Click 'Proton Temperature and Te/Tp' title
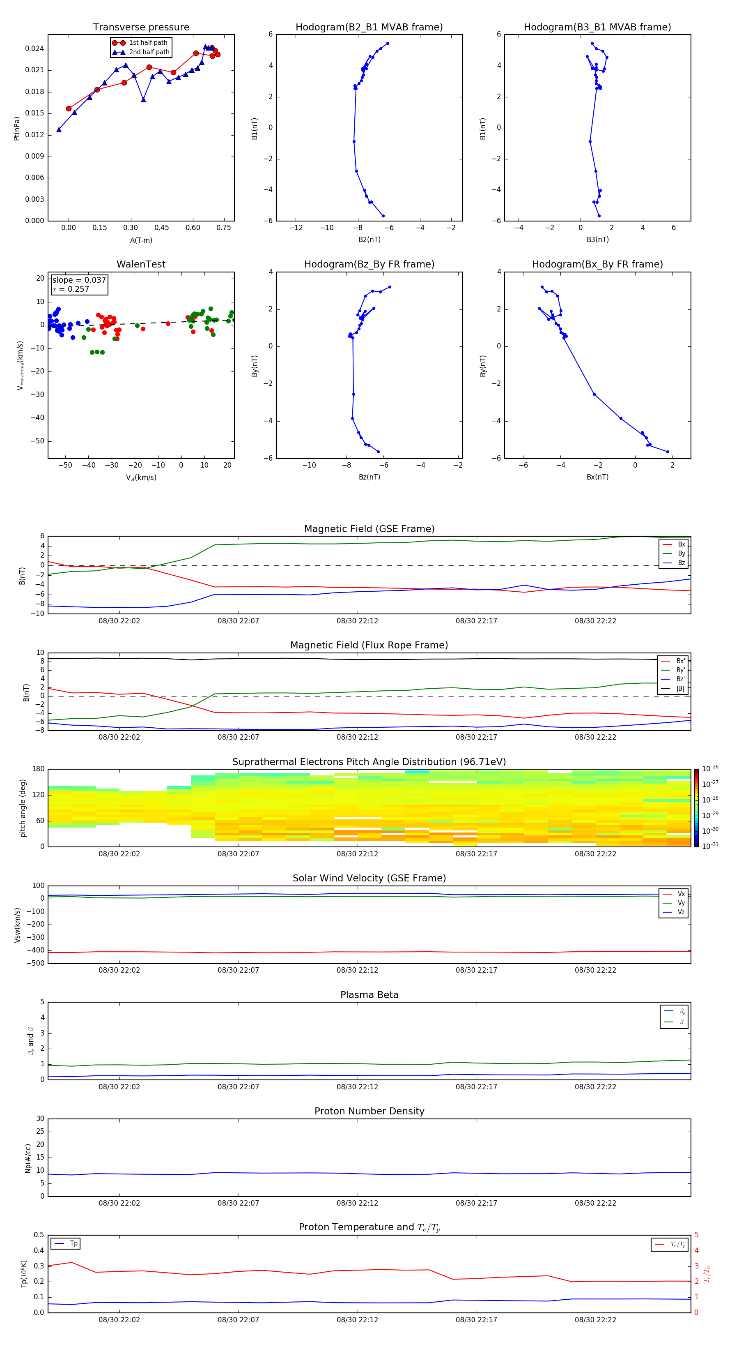The image size is (739, 1356). 369,1227
